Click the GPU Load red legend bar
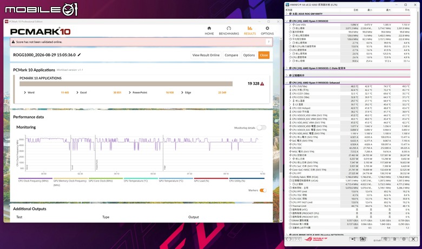 pos(211,178)
